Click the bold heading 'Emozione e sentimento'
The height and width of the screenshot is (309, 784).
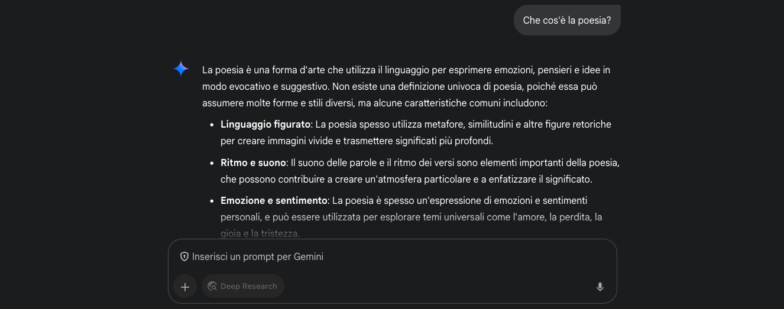pos(274,200)
